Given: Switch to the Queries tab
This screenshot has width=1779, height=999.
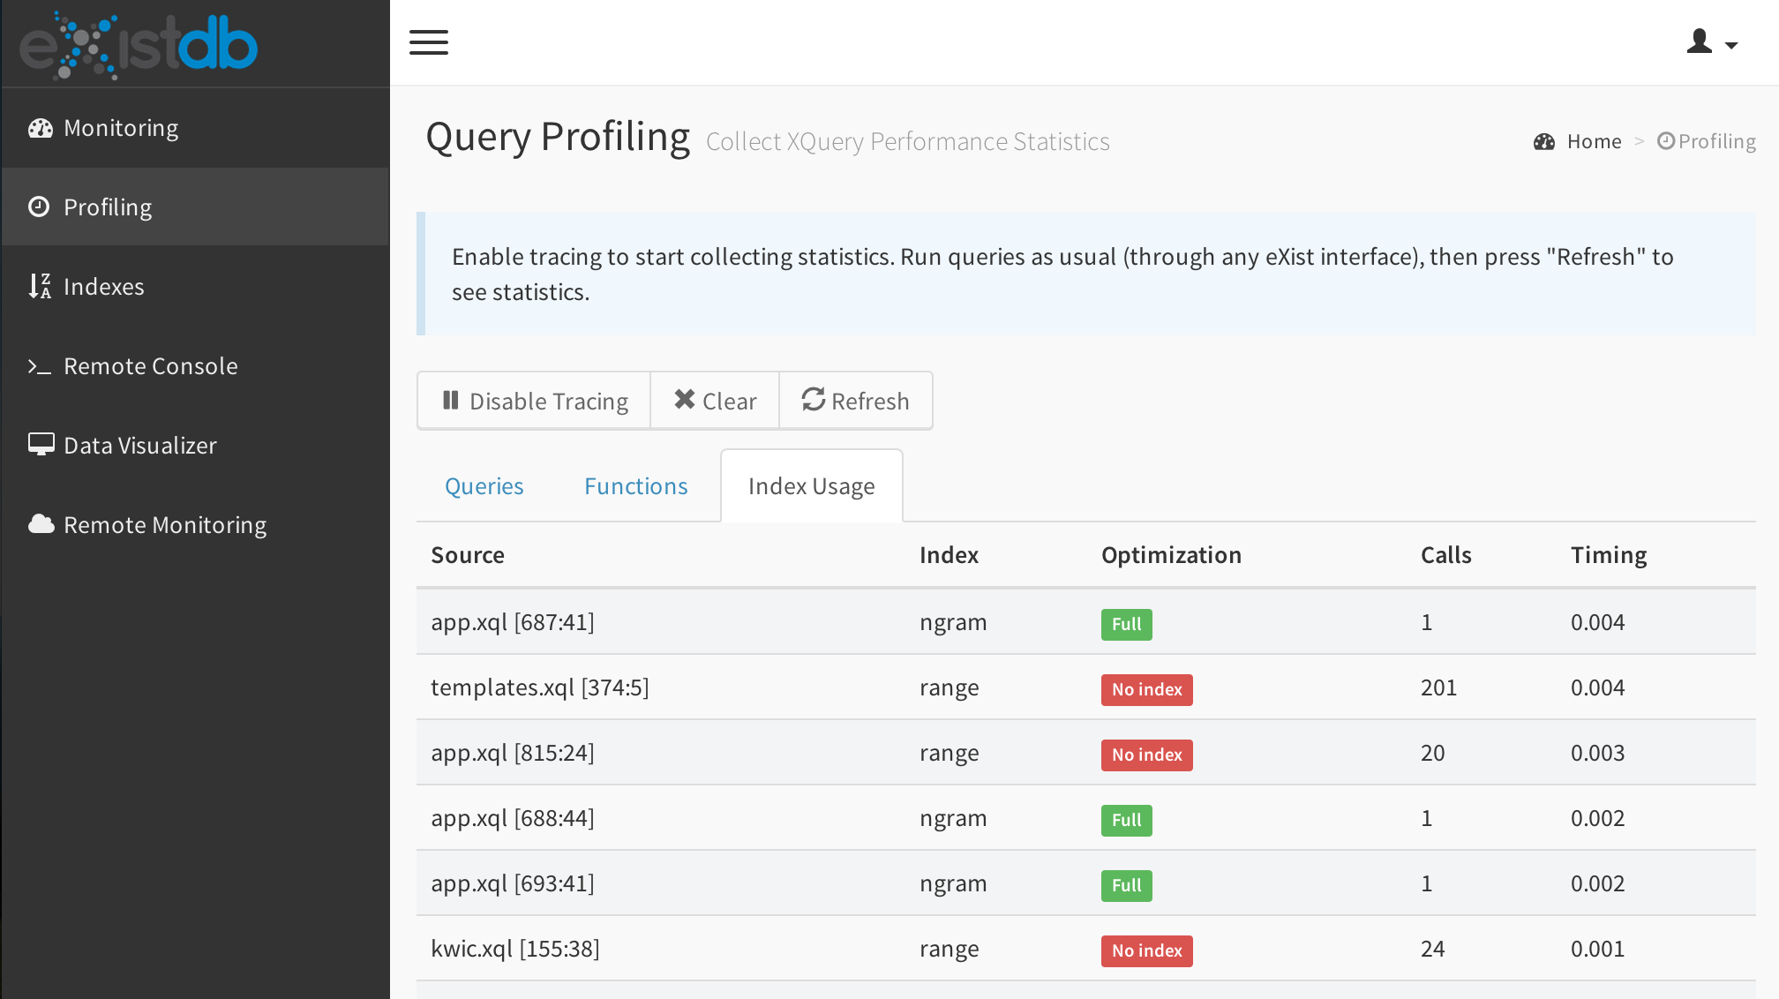Looking at the screenshot, I should coord(485,484).
